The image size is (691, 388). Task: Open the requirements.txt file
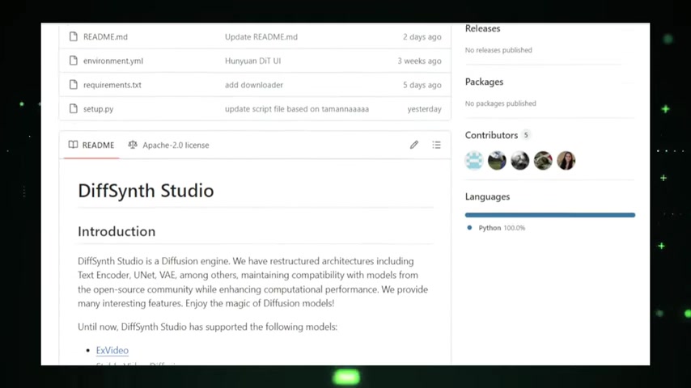(112, 85)
